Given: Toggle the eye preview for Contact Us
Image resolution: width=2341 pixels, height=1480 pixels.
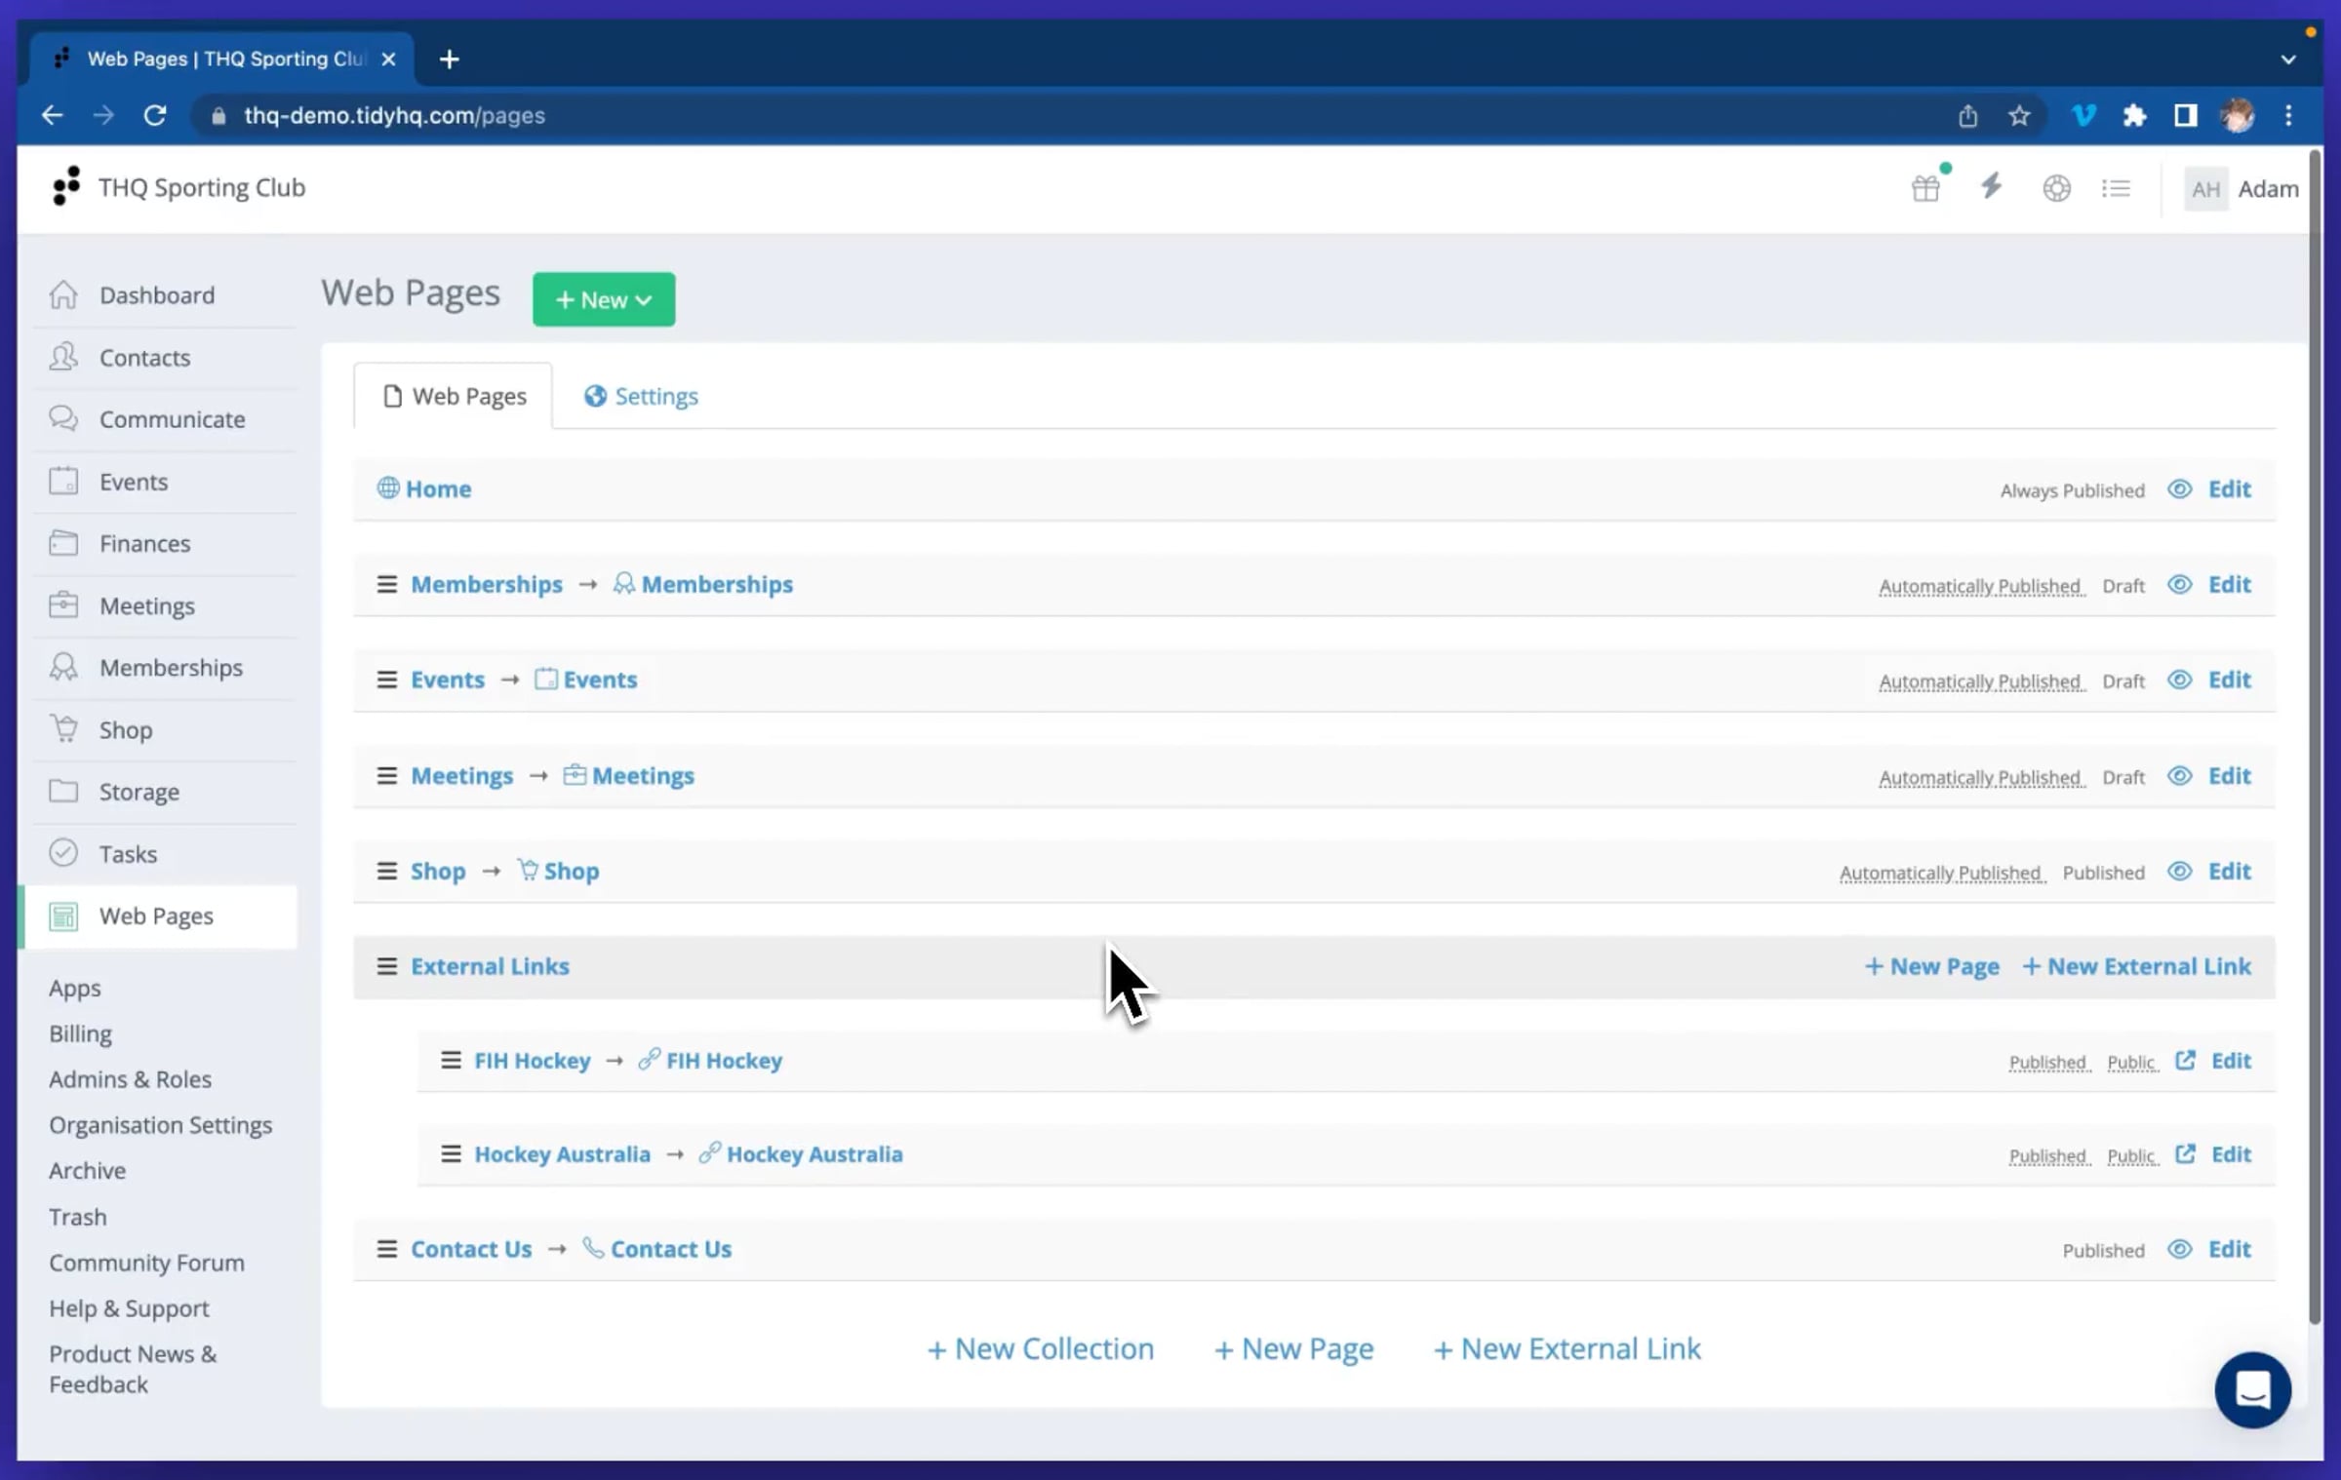Looking at the screenshot, I should click(2179, 1249).
